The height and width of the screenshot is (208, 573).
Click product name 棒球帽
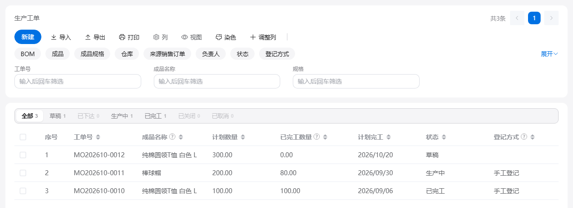pyautogui.click(x=151, y=173)
